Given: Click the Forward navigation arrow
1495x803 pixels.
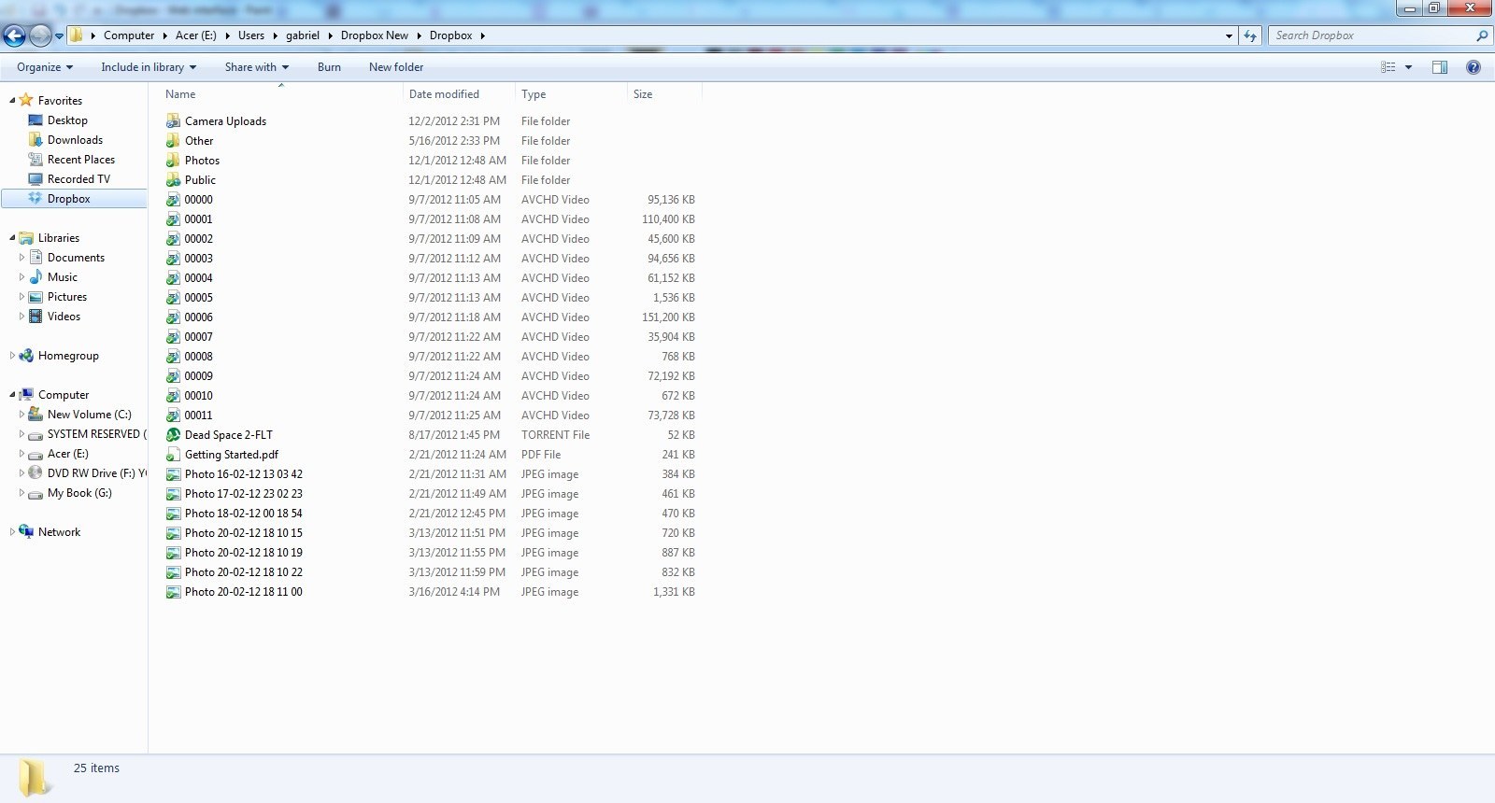Looking at the screenshot, I should [40, 36].
